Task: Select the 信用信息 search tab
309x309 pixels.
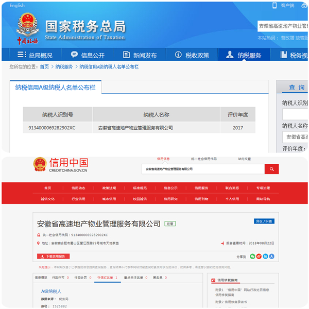Action: (x=163, y=159)
